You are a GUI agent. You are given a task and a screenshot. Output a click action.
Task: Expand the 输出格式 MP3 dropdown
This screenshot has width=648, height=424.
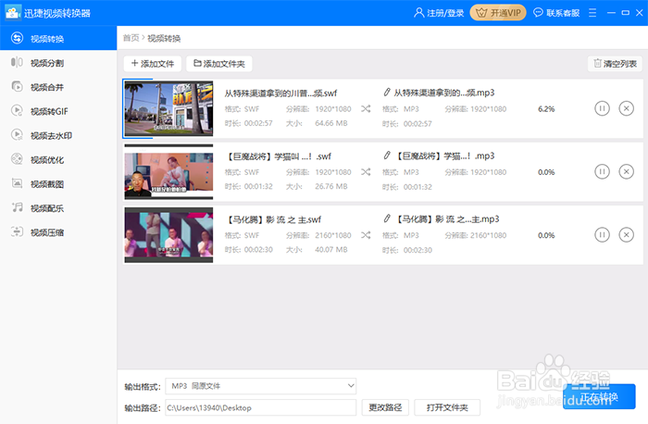261,386
